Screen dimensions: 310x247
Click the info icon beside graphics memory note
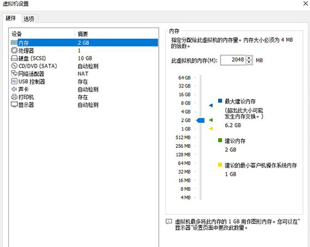169,221
